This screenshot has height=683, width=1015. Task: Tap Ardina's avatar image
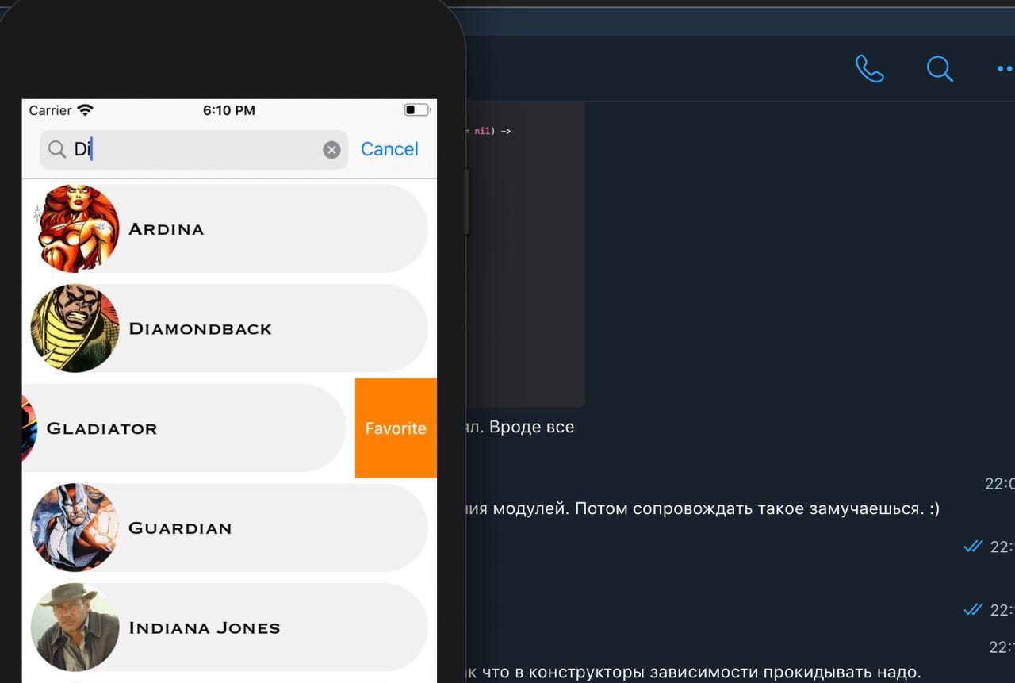coord(75,228)
